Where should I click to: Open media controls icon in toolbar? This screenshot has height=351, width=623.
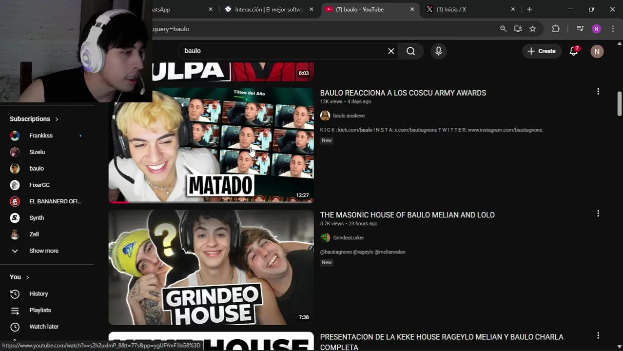580,29
